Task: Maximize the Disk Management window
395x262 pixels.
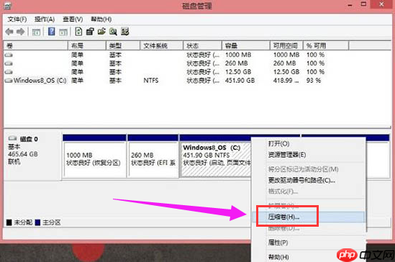Action: (363, 4)
